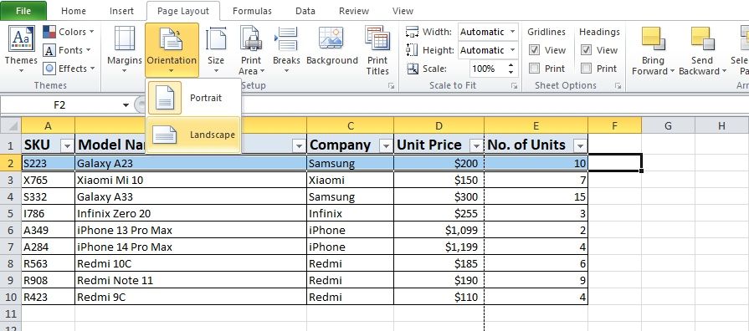
Task: Select the Infinix company cell
Action: click(x=350, y=213)
